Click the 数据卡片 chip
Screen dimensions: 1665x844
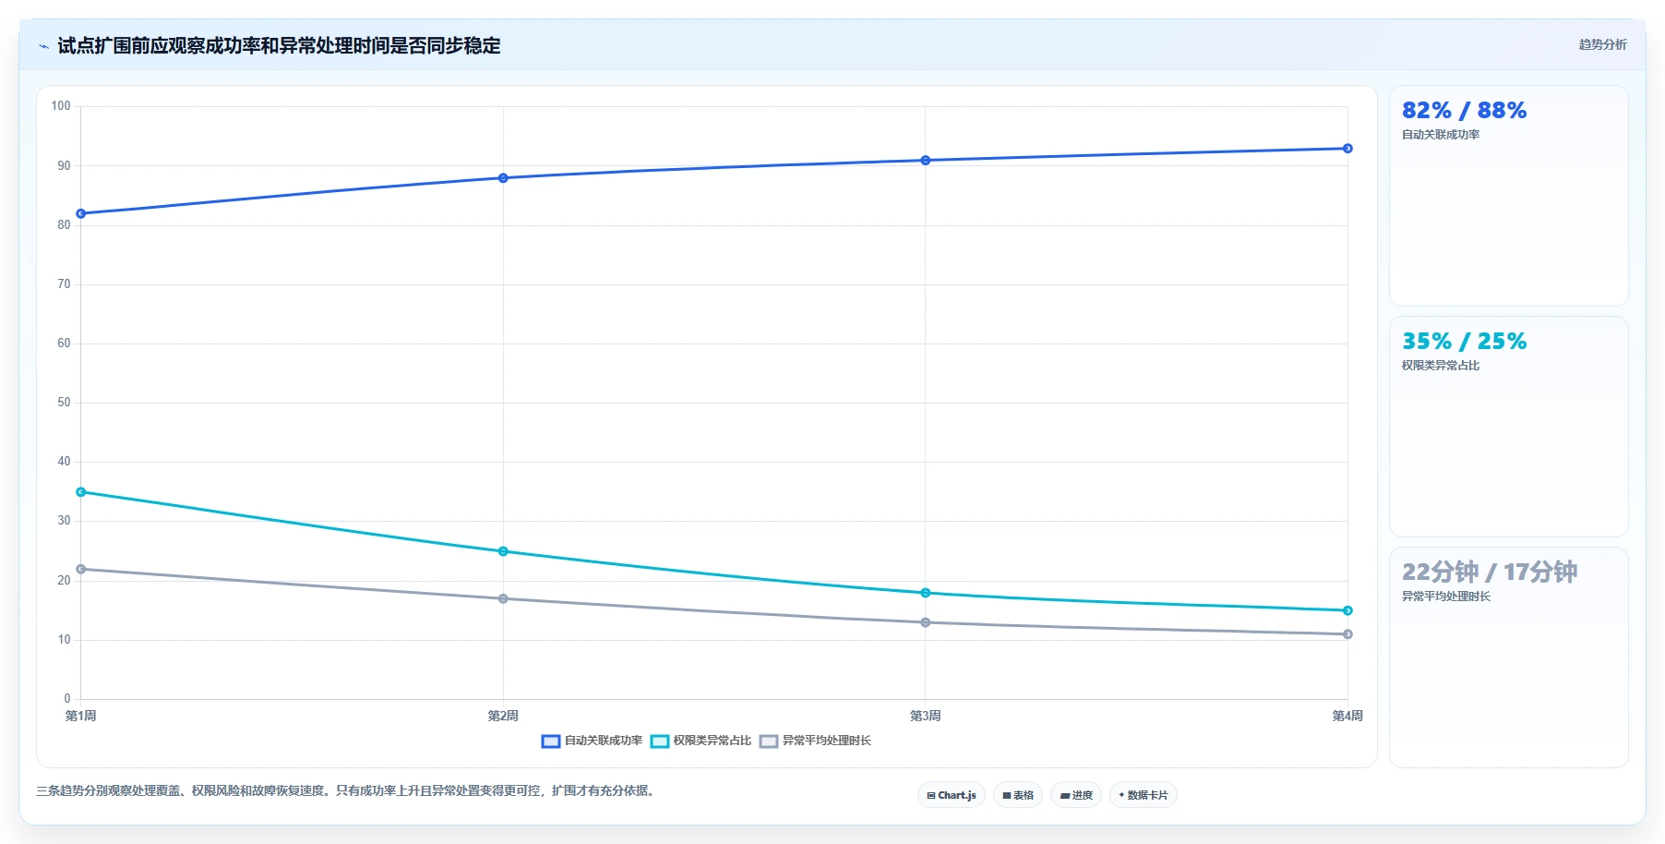point(1144,795)
